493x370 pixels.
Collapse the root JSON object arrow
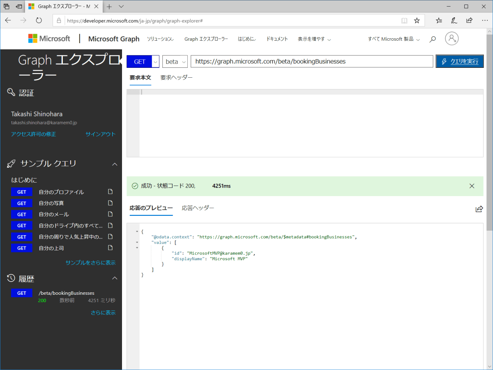click(x=137, y=232)
